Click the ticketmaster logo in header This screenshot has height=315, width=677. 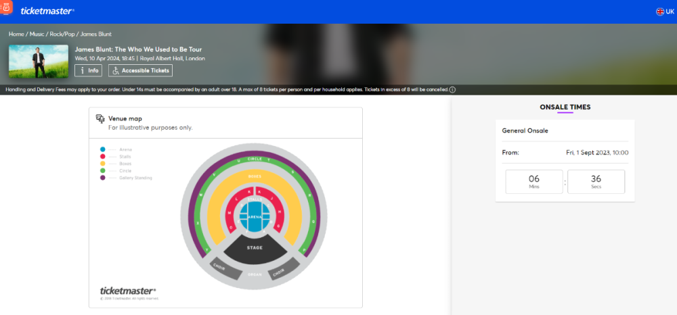point(47,11)
